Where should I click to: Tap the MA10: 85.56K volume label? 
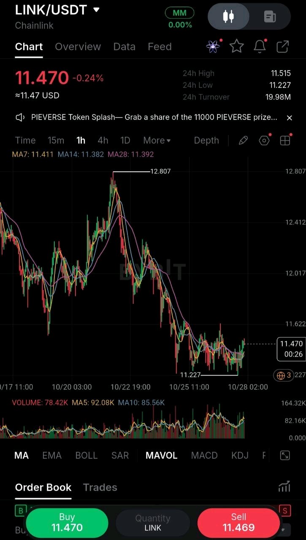[x=141, y=402]
